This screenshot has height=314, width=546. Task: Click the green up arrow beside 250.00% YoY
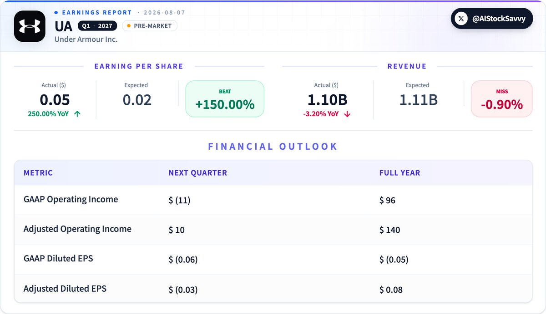coord(77,114)
